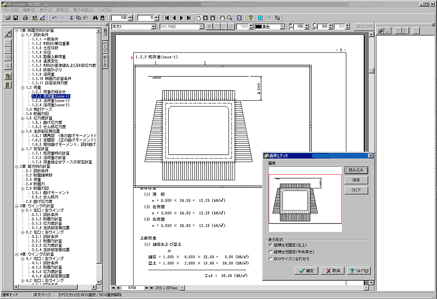Image resolution: width=437 pixels, height=299 pixels.
Task: Click the open file icon in toolbar
Action: click(x=7, y=18)
